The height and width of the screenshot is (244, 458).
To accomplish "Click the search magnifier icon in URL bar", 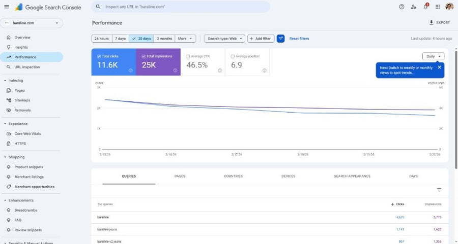I will tap(98, 7).
